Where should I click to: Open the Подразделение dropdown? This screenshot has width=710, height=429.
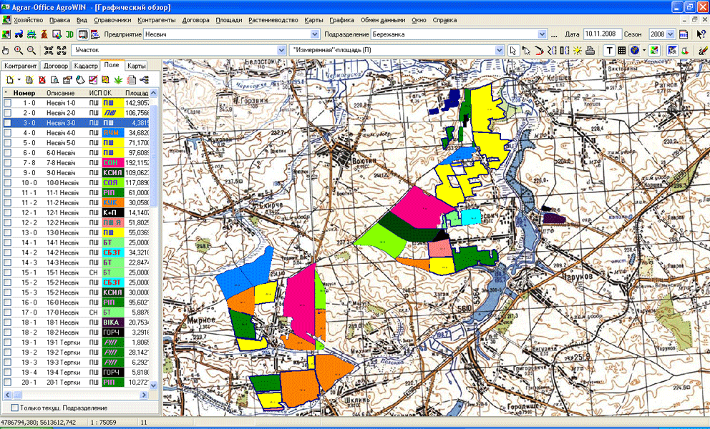tap(542, 34)
